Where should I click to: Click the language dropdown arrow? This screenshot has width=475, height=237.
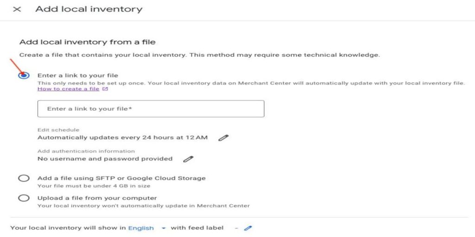[x=164, y=228]
